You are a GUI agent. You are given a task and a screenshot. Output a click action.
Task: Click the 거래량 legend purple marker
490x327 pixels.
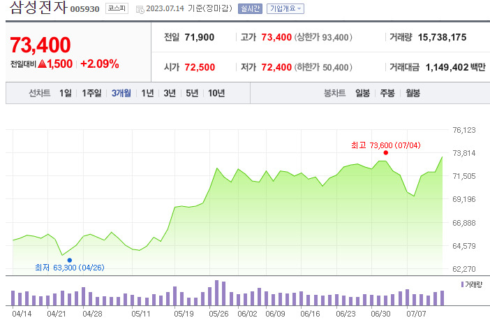click(462, 284)
